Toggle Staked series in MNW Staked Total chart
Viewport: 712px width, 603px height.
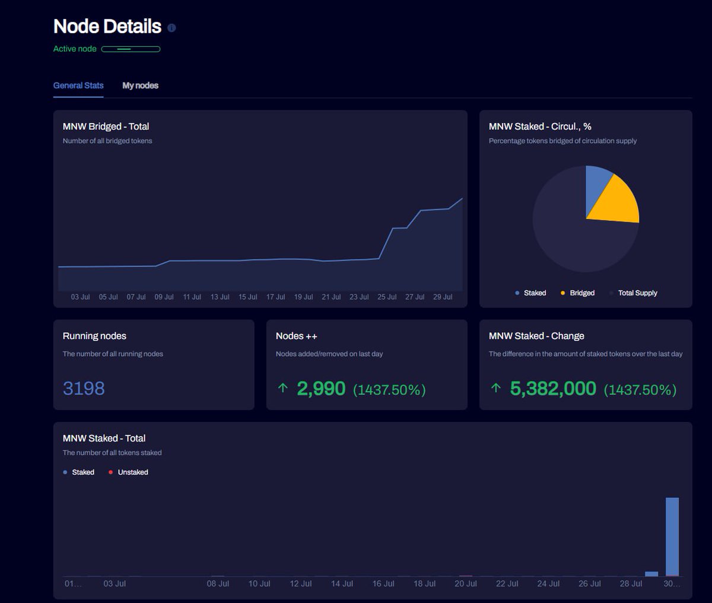click(78, 472)
